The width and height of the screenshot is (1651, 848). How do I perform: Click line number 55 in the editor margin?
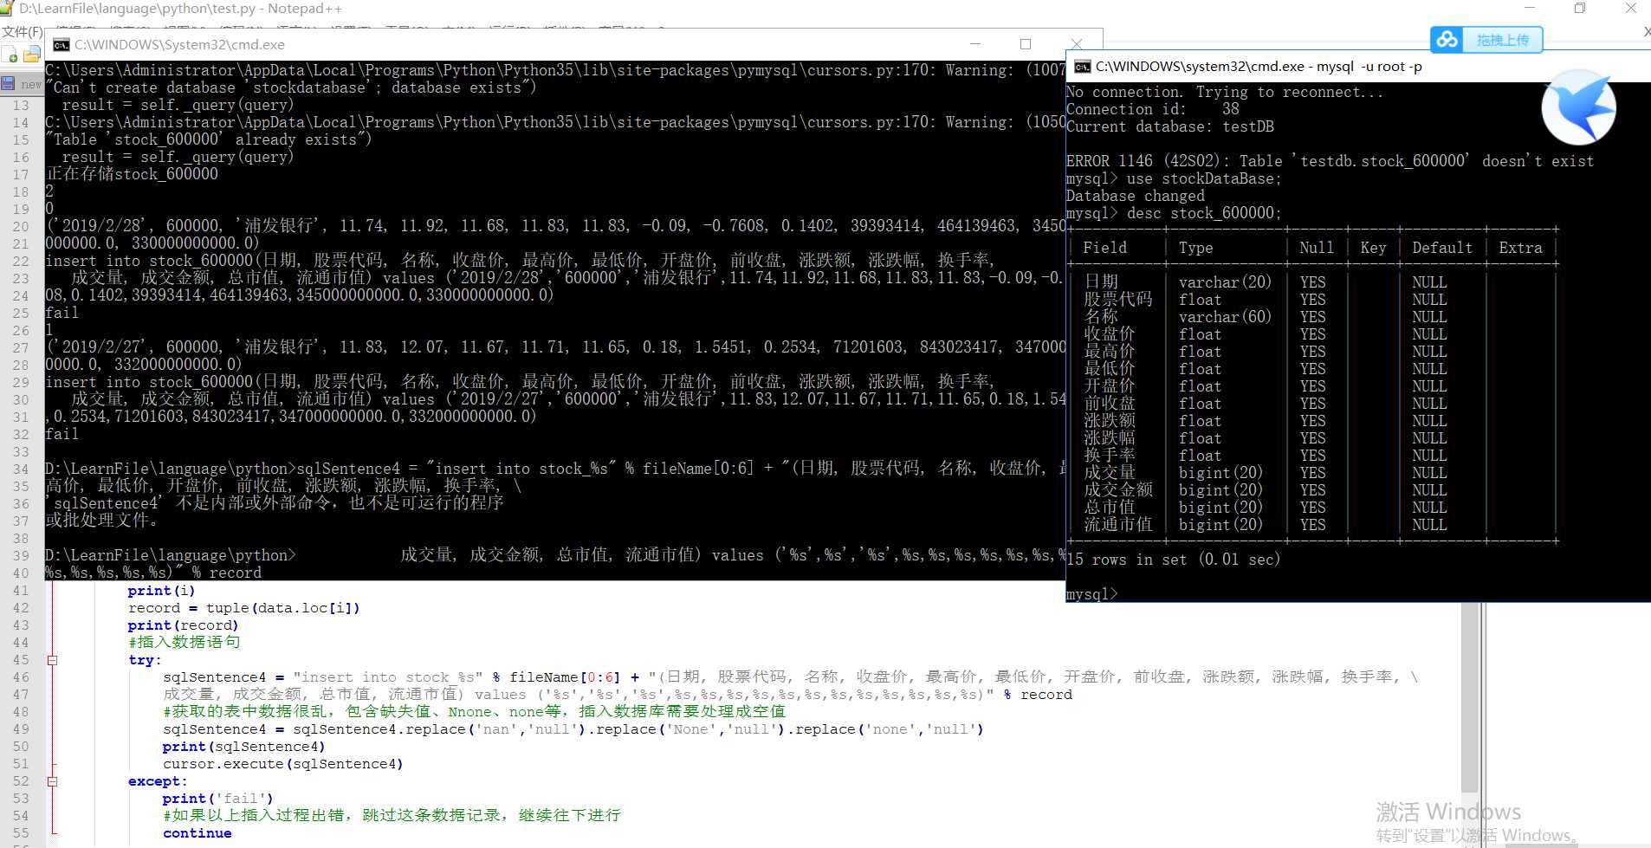[21, 833]
